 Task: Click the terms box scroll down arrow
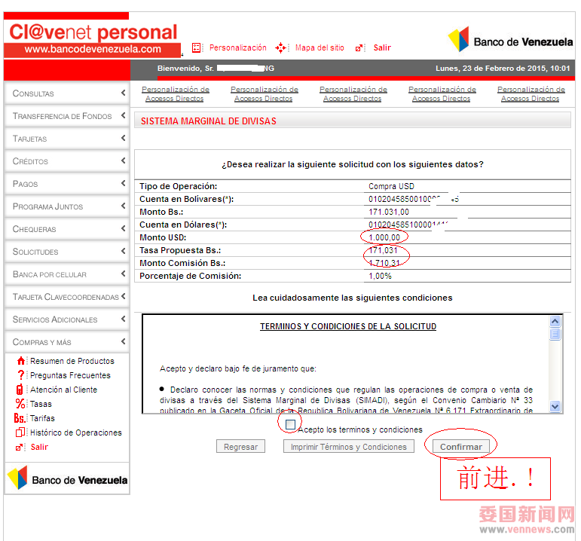555,406
